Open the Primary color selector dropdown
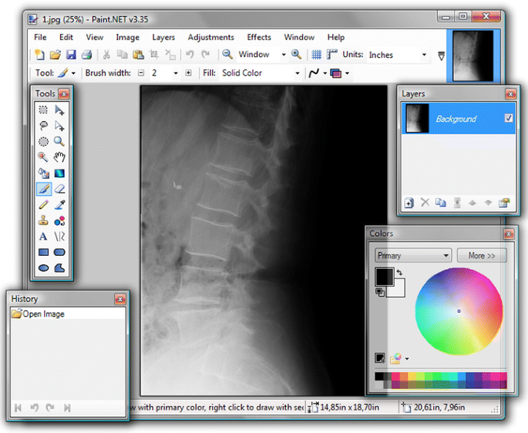Image resolution: width=528 pixels, height=433 pixels. coord(412,256)
